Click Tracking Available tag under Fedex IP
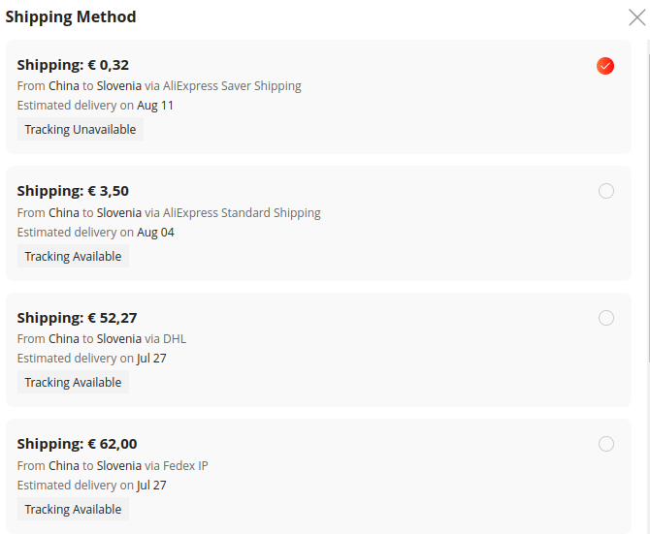 [73, 509]
